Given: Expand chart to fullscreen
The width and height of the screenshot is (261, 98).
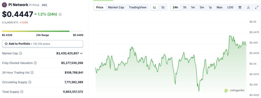Looking at the screenshot, I should (256, 7).
